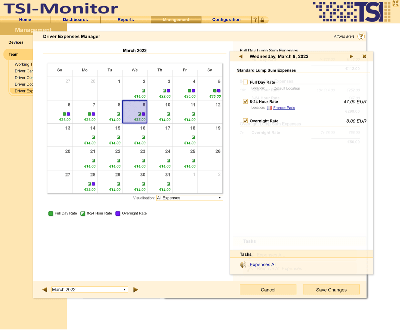Select Devices in the Management sidebar
Image resolution: width=400 pixels, height=333 pixels.
[x=16, y=42]
